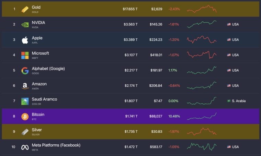Screen dimensions: 261x156
Task: Select the S. Arabia country label
Action: pyautogui.click(x=239, y=101)
